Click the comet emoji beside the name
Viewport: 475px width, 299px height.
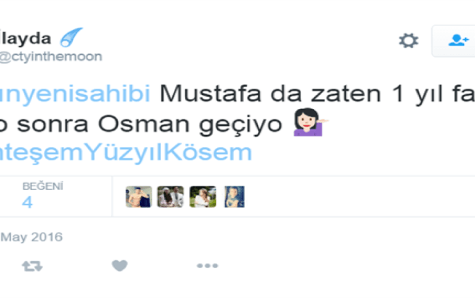coord(71,37)
